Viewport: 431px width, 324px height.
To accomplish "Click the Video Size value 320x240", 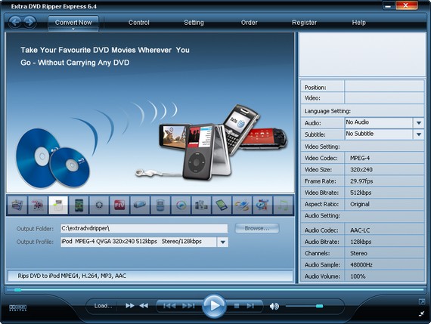I will pyautogui.click(x=361, y=170).
